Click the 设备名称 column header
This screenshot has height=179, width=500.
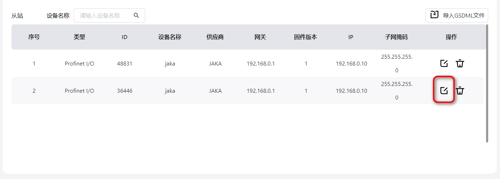pyautogui.click(x=170, y=37)
